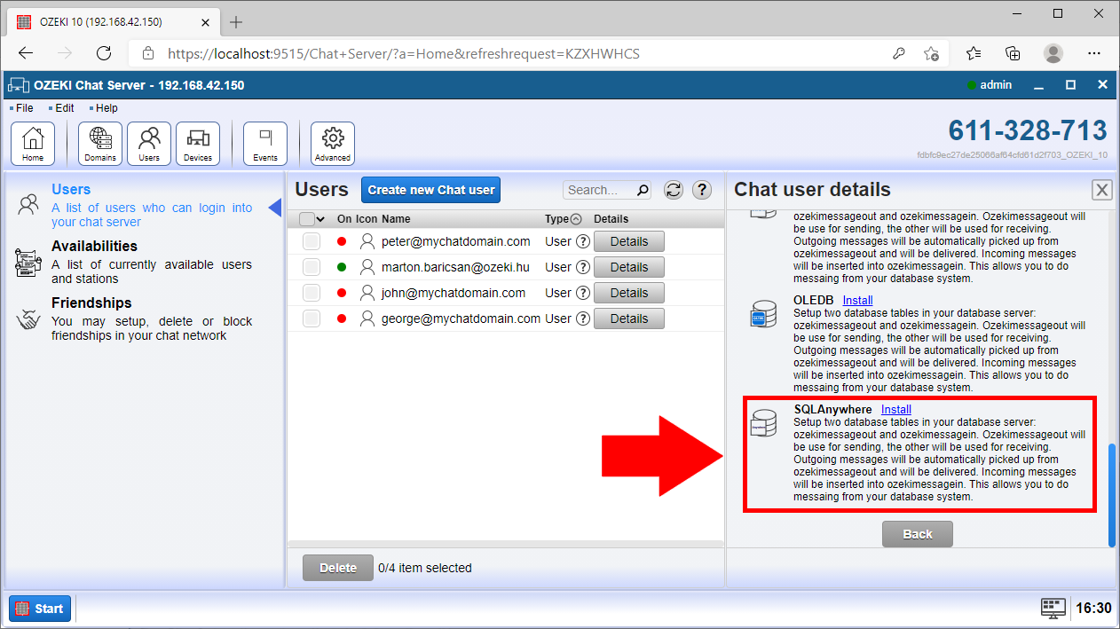
Task: Check the box for john@mychatdomain.com
Action: pos(312,293)
